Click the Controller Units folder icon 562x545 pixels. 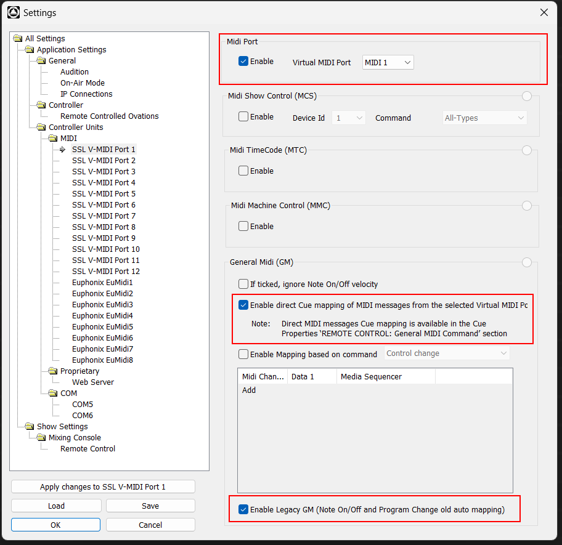[x=41, y=127]
